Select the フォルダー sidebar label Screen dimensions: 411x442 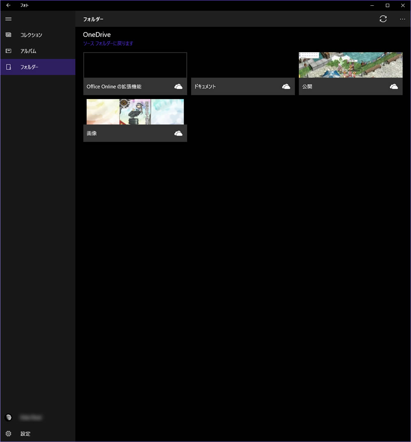pos(29,67)
